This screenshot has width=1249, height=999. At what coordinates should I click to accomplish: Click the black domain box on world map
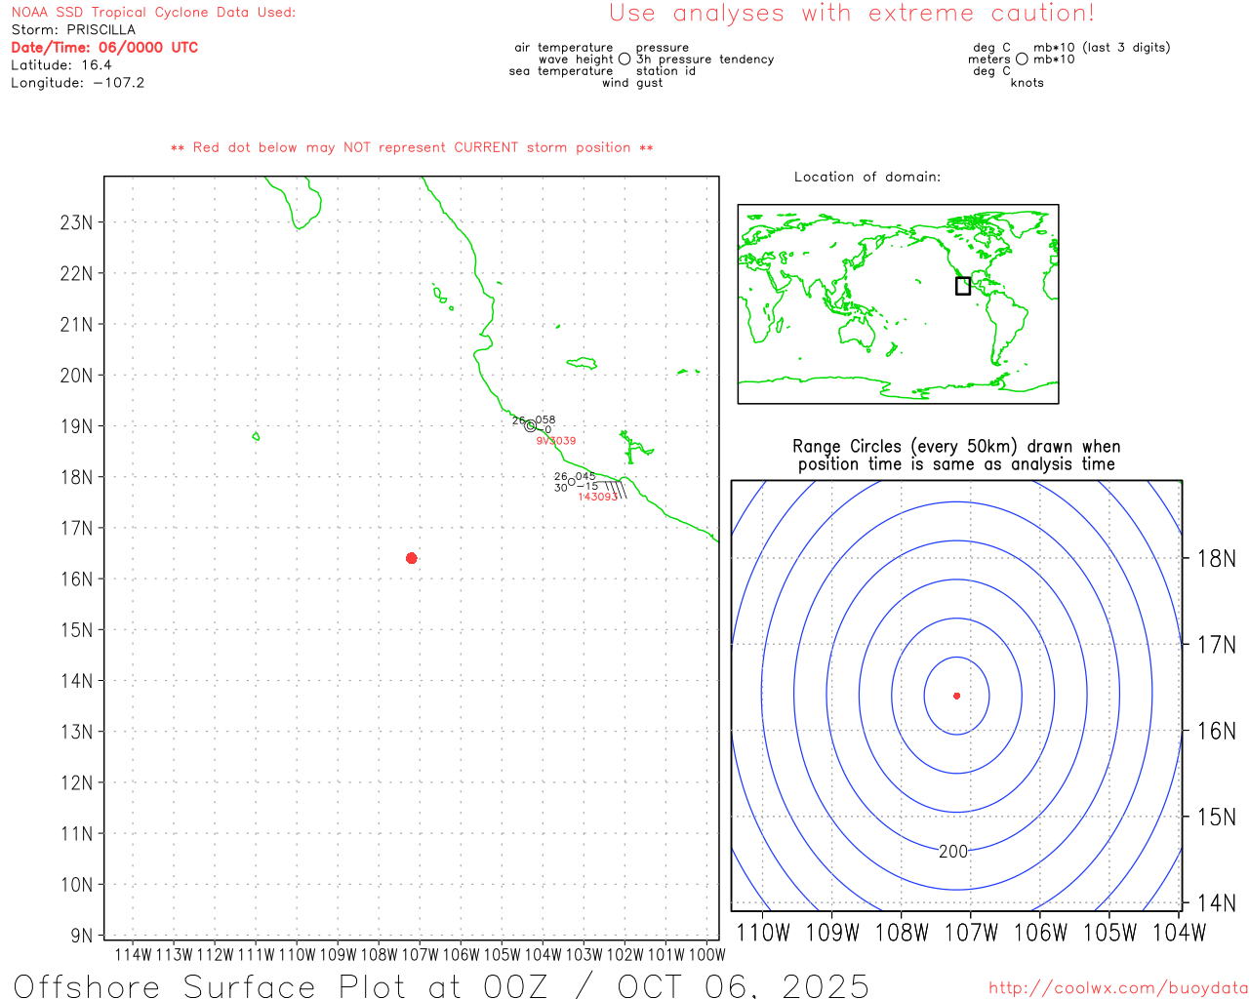click(x=963, y=286)
